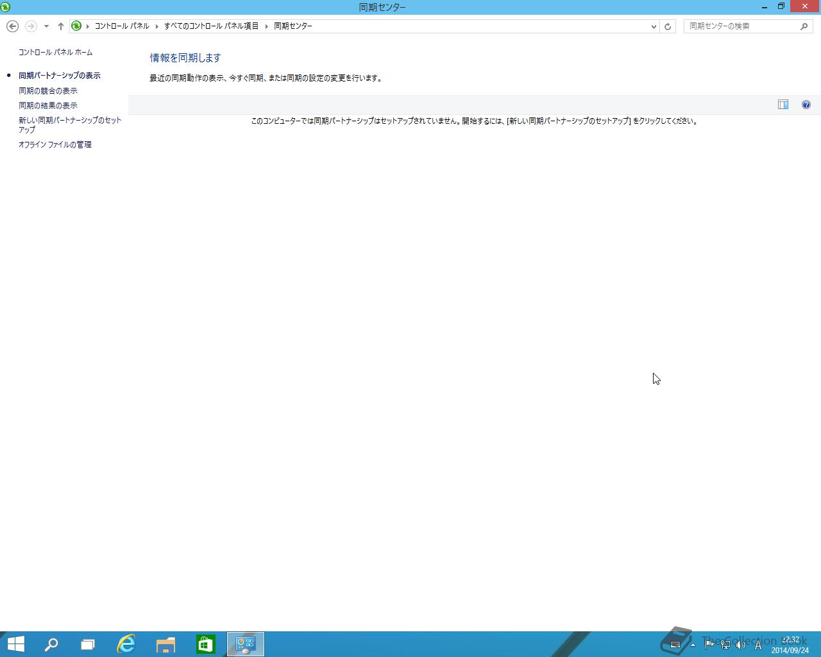821x657 pixels.
Task: Launch Internet Explorer from taskbar
Action: point(126,644)
